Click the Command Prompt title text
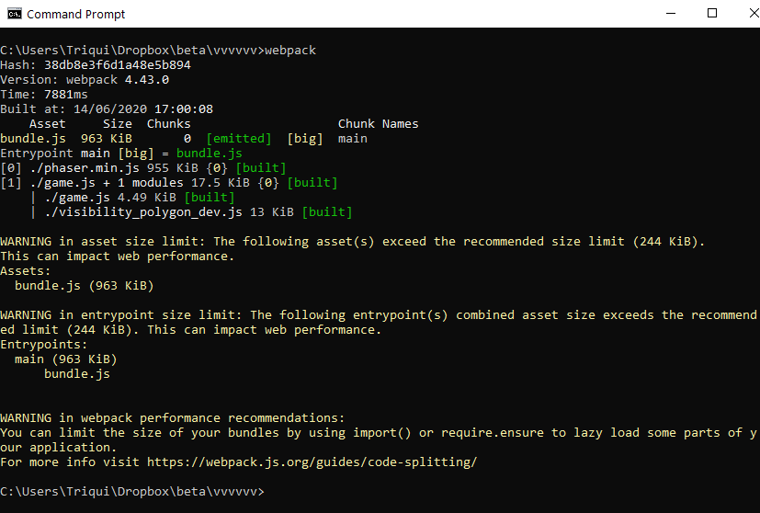The height and width of the screenshot is (513, 760). pyautogui.click(x=75, y=14)
